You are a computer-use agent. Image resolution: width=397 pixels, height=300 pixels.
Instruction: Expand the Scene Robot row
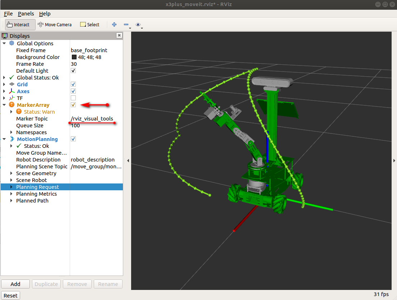coord(11,180)
